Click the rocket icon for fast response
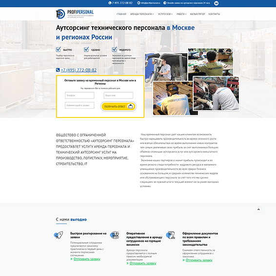The height and width of the screenshot is (276, 276). (59, 235)
